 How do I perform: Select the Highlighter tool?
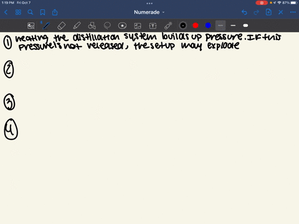(x=77, y=26)
